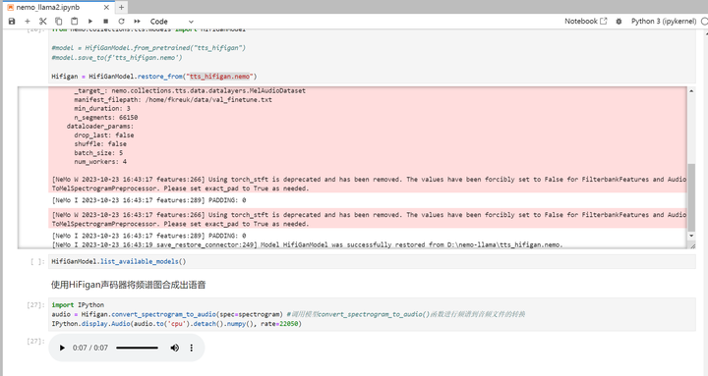Click the convert_spectrogram_to_audio code cell

click(x=372, y=314)
